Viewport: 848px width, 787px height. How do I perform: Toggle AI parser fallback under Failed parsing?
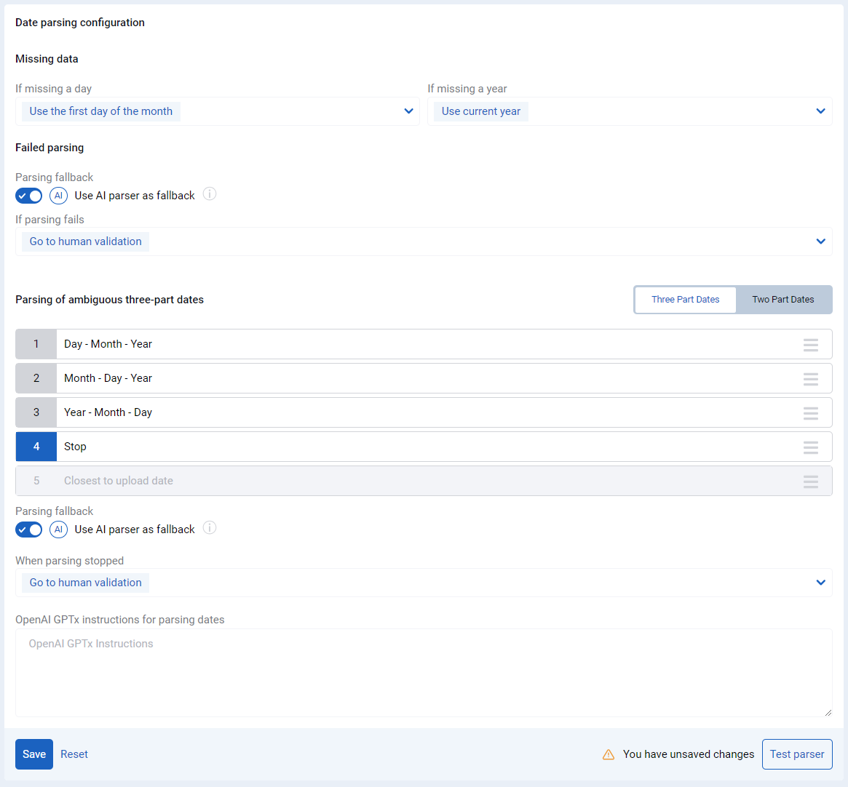click(28, 196)
